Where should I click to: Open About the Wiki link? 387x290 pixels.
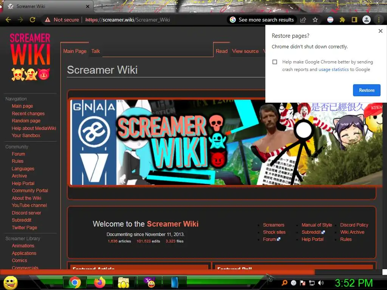click(x=26, y=198)
